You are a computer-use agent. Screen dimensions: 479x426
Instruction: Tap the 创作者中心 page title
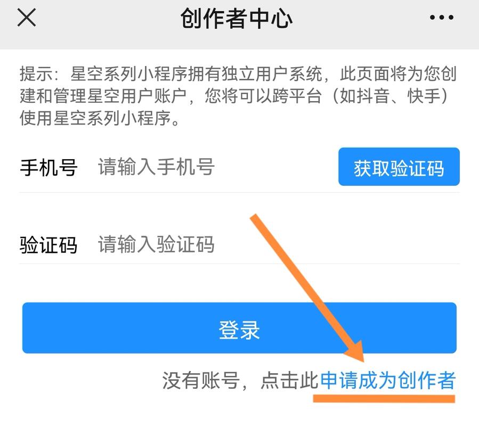(x=237, y=18)
